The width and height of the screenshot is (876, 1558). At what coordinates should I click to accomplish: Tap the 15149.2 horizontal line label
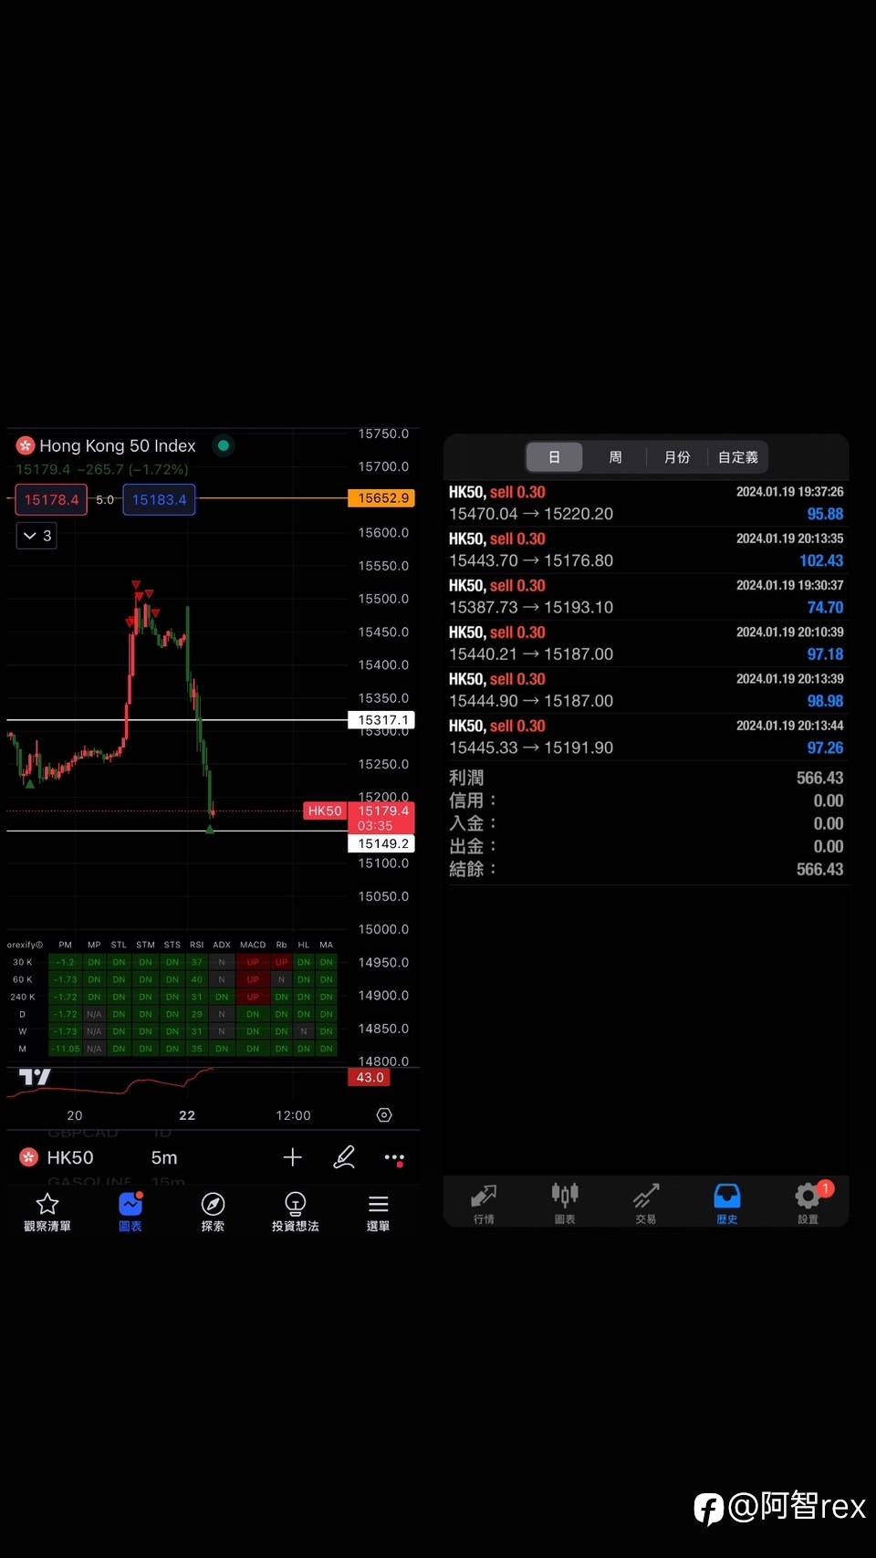381,844
